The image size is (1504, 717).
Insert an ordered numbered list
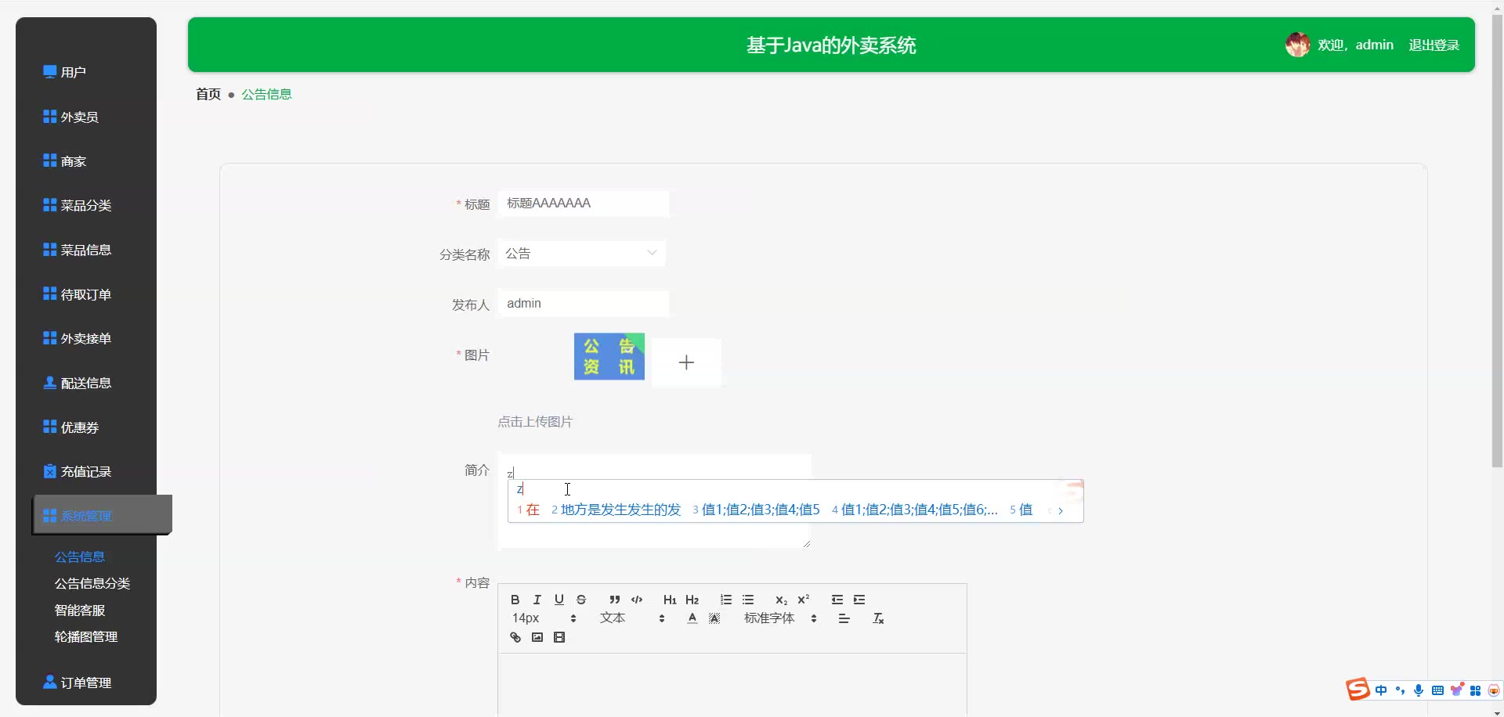(726, 600)
